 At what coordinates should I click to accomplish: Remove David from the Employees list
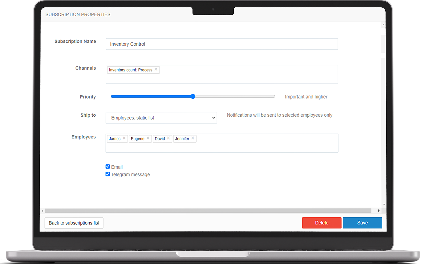[x=168, y=138]
